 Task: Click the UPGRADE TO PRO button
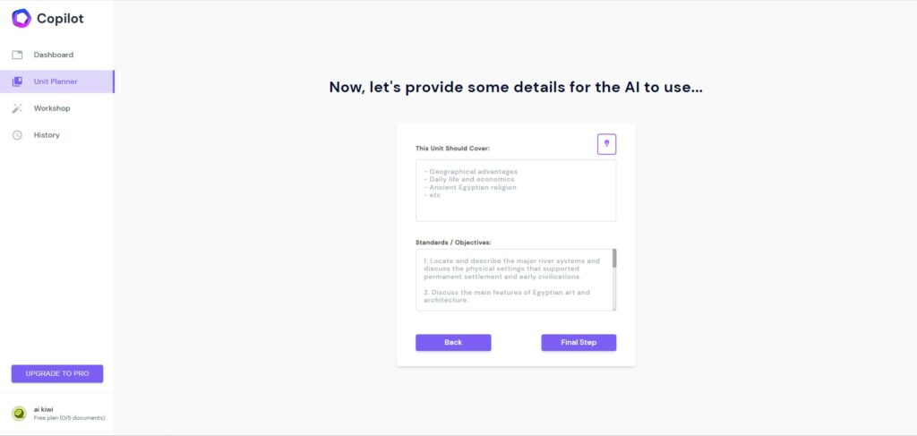(57, 373)
